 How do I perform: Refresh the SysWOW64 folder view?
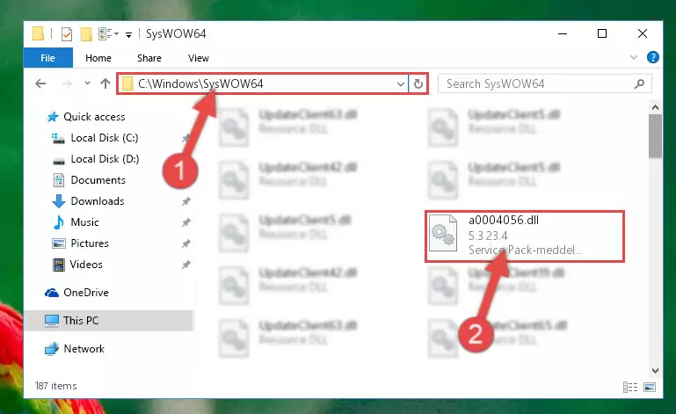(x=418, y=84)
